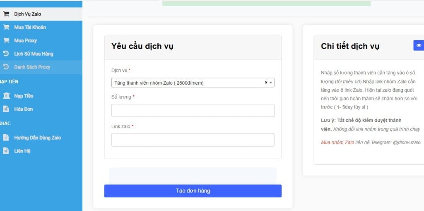424x211 pixels.
Task: Click the bank icon beside Nạp Tiền
Action: coord(7,96)
